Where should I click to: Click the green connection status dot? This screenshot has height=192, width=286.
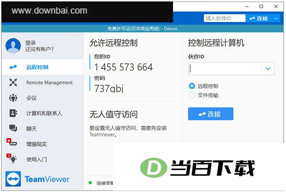click(x=90, y=182)
